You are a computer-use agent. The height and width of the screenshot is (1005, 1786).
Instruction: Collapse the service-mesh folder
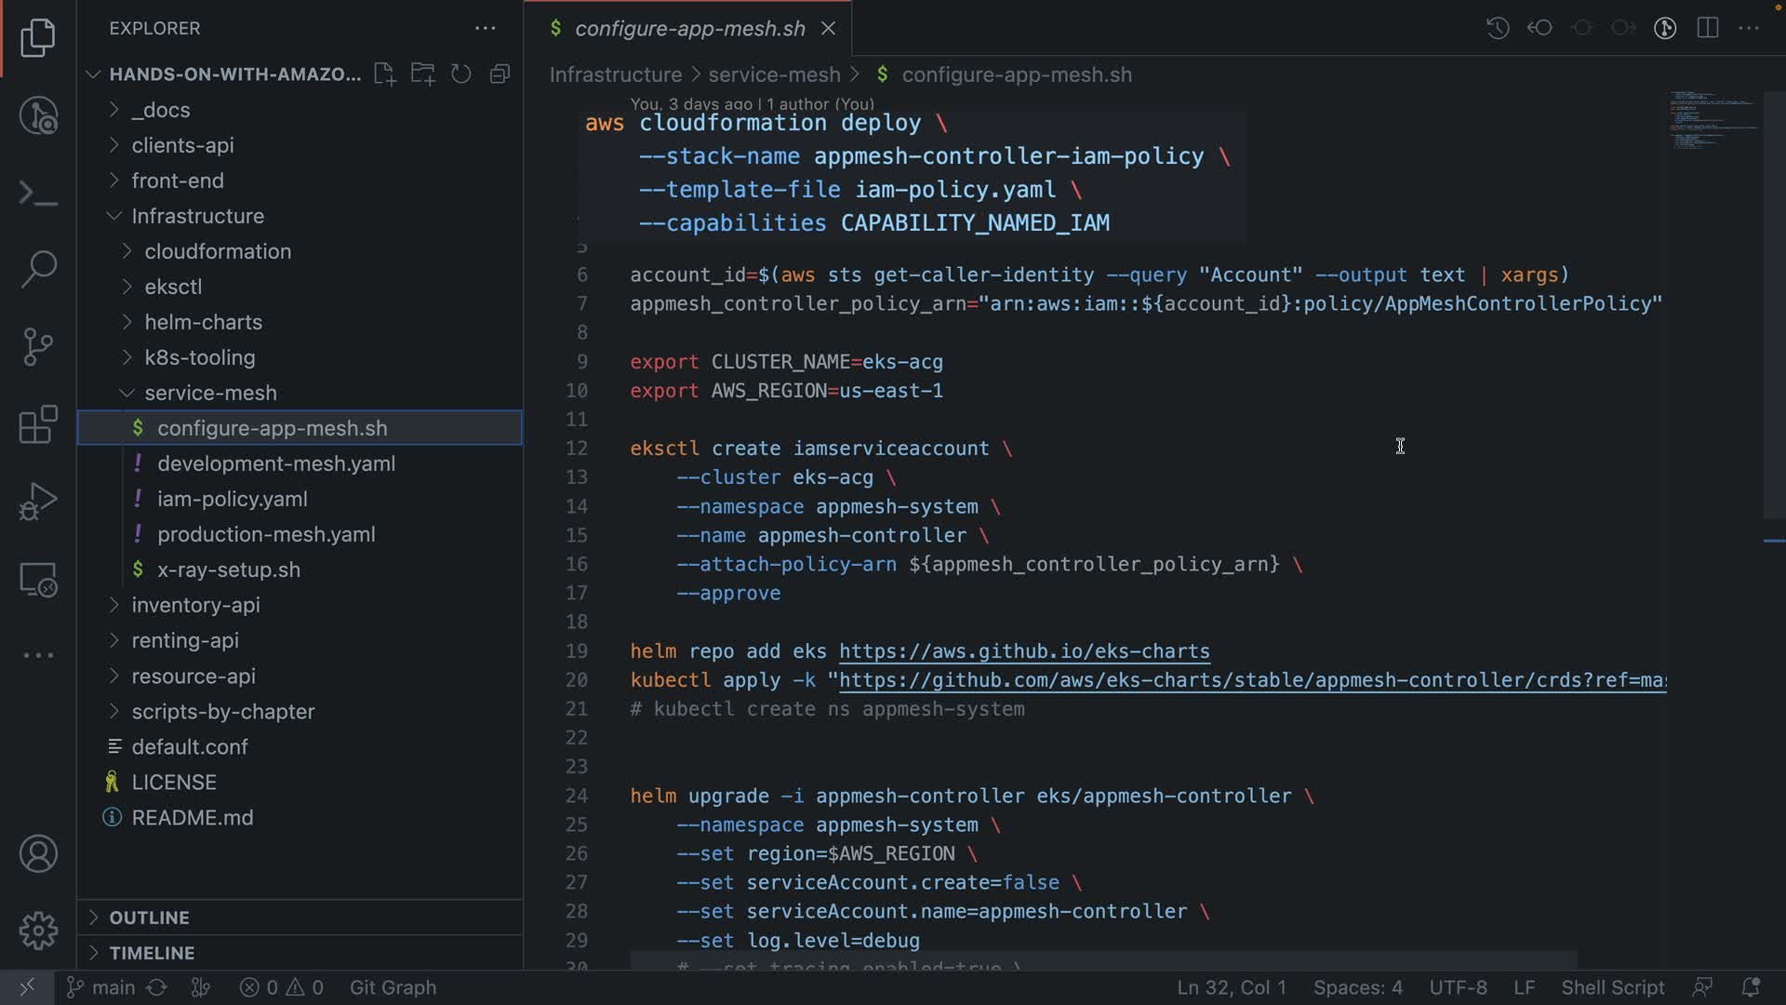(x=210, y=393)
